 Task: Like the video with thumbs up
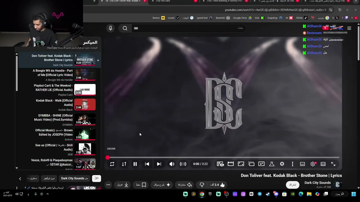(x=217, y=185)
